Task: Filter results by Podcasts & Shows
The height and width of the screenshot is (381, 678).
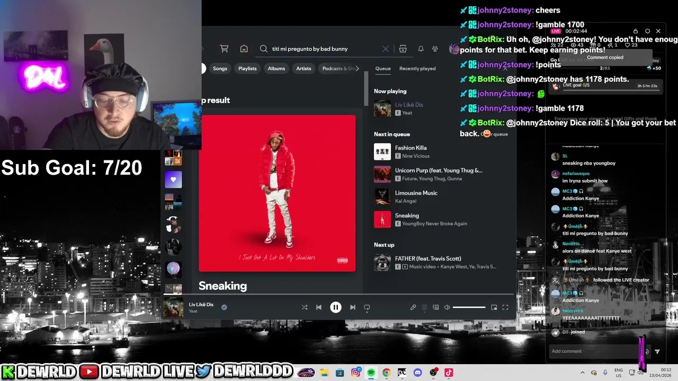Action: 338,68
